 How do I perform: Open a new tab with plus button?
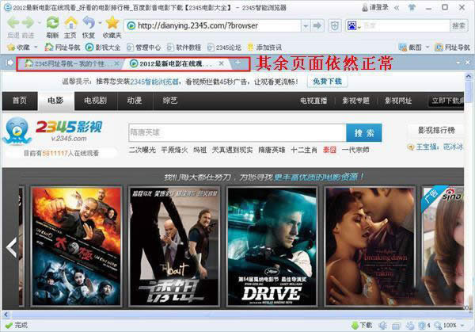coord(238,63)
